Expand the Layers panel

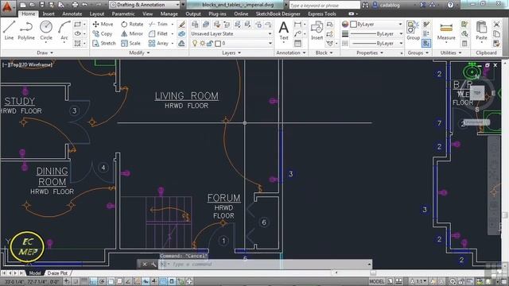coord(231,53)
